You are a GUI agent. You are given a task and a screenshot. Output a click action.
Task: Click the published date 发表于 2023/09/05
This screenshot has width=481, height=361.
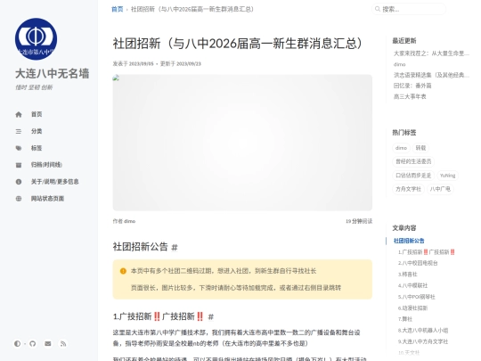(133, 63)
